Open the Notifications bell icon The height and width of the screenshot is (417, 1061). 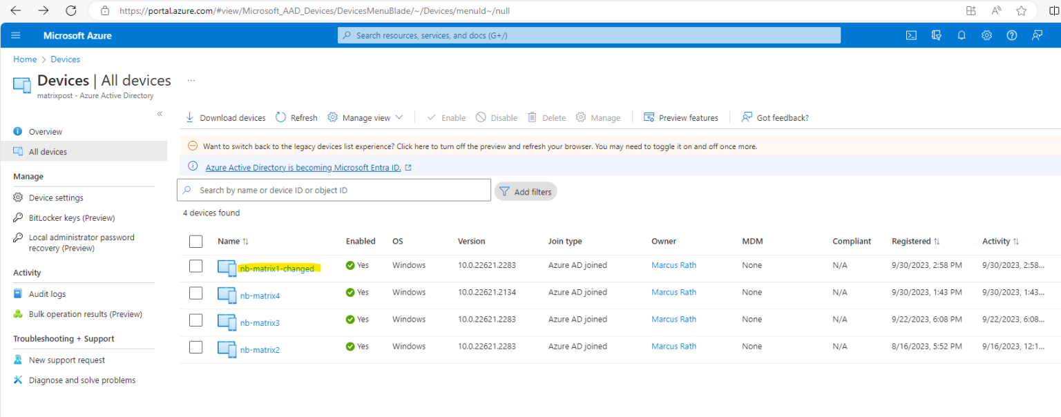click(x=962, y=35)
